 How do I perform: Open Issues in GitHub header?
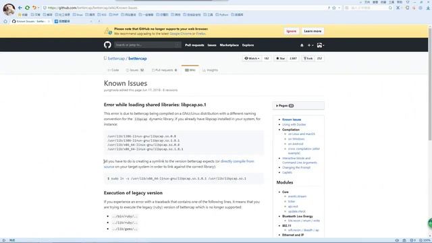pos(211,45)
